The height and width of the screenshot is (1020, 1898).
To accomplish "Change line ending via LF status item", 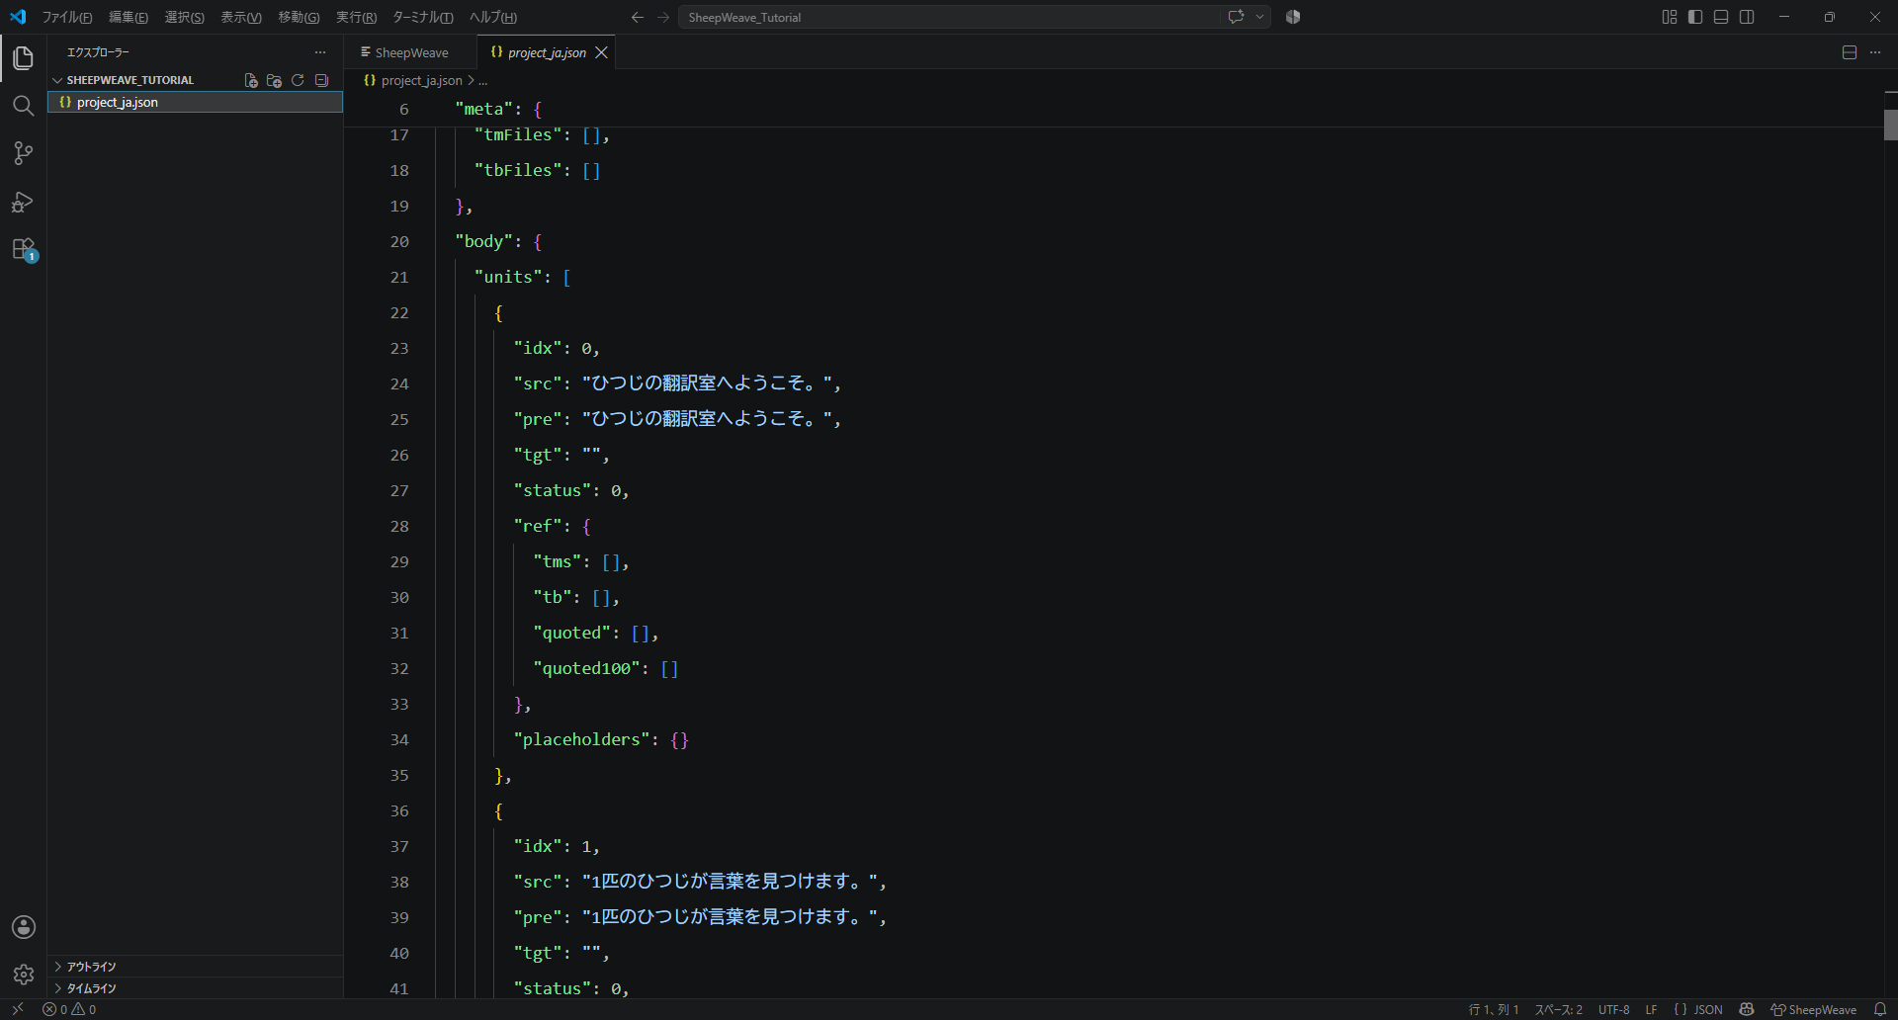I will click(1651, 1009).
